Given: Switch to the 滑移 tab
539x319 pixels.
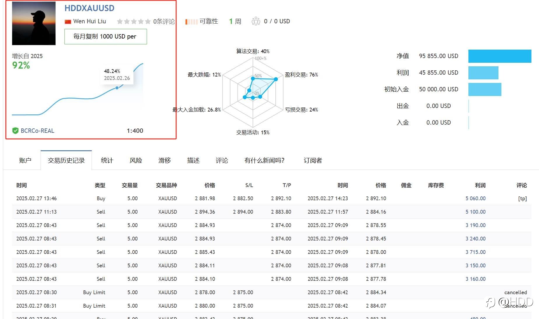Looking at the screenshot, I should point(164,160).
